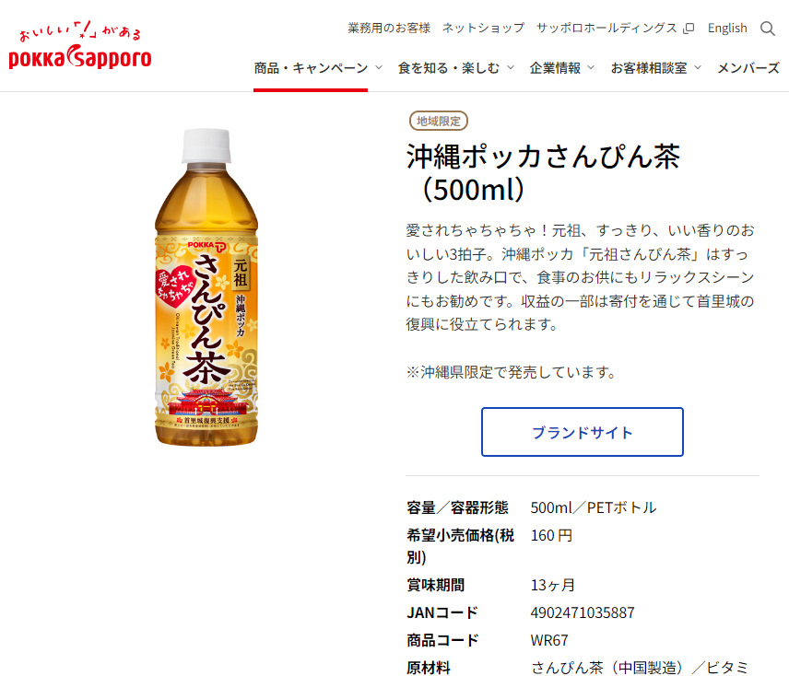Screen dimensions: 789x676
Task: Expand the chevron next to 商品・キャンペーン
Action: (x=378, y=68)
